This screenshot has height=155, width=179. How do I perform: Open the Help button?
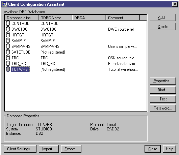tap(170, 149)
